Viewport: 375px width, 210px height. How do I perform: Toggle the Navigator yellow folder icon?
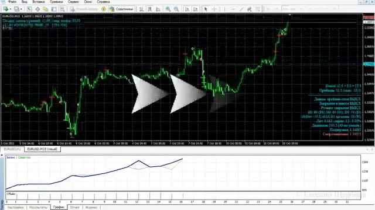pyautogui.click(x=46, y=9)
